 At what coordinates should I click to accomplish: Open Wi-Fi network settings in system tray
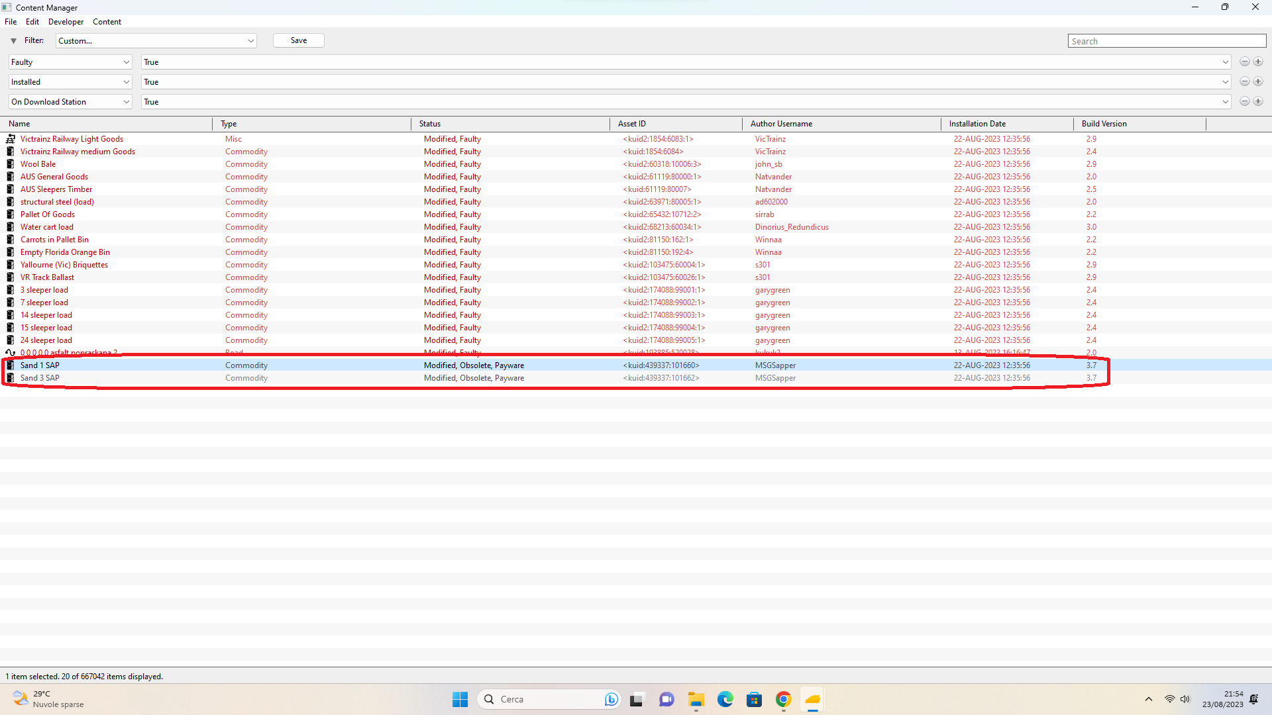(1170, 699)
